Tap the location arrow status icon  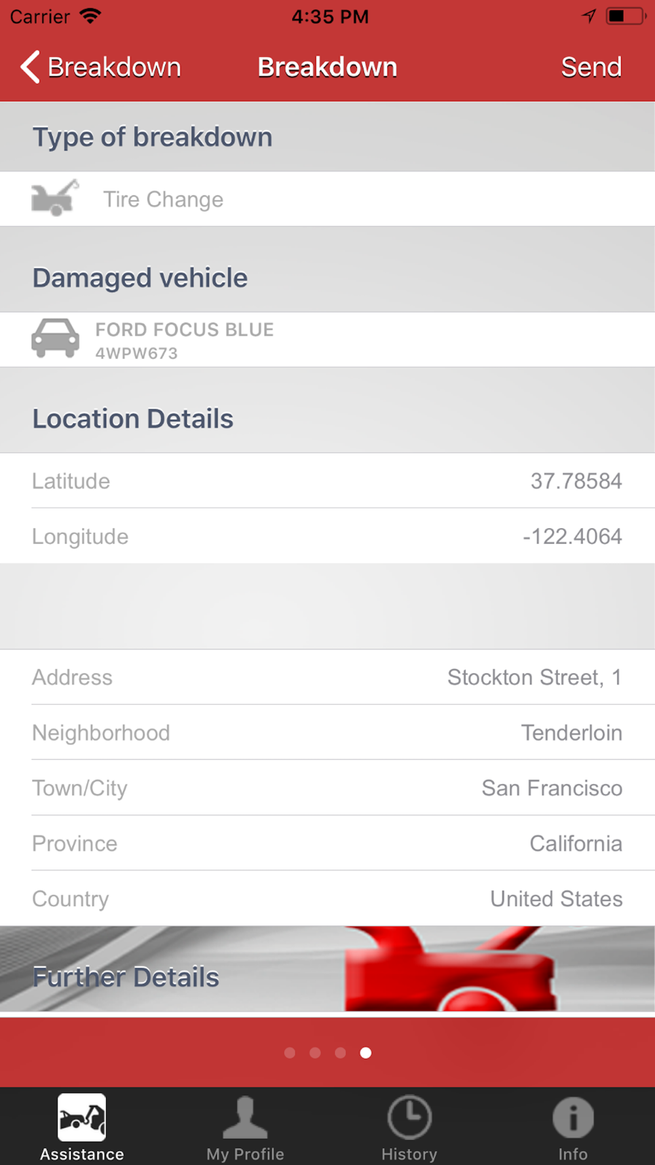589,16
